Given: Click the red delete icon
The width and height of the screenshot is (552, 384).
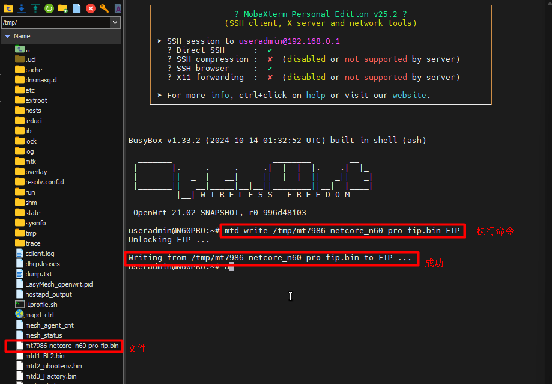Looking at the screenshot, I should (x=91, y=8).
